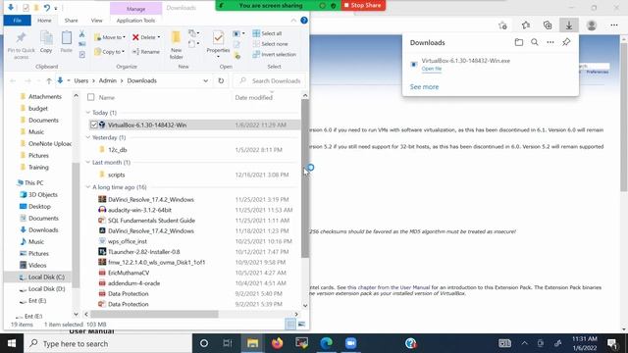628x353 pixels.
Task: Open the Delete dropdown arrow
Action: click(159, 37)
